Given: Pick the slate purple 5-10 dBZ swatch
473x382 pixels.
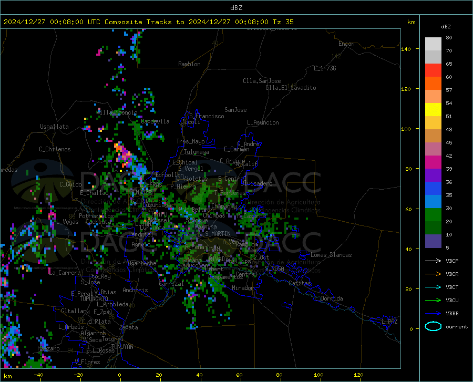Looking at the screenshot, I should tap(433, 241).
